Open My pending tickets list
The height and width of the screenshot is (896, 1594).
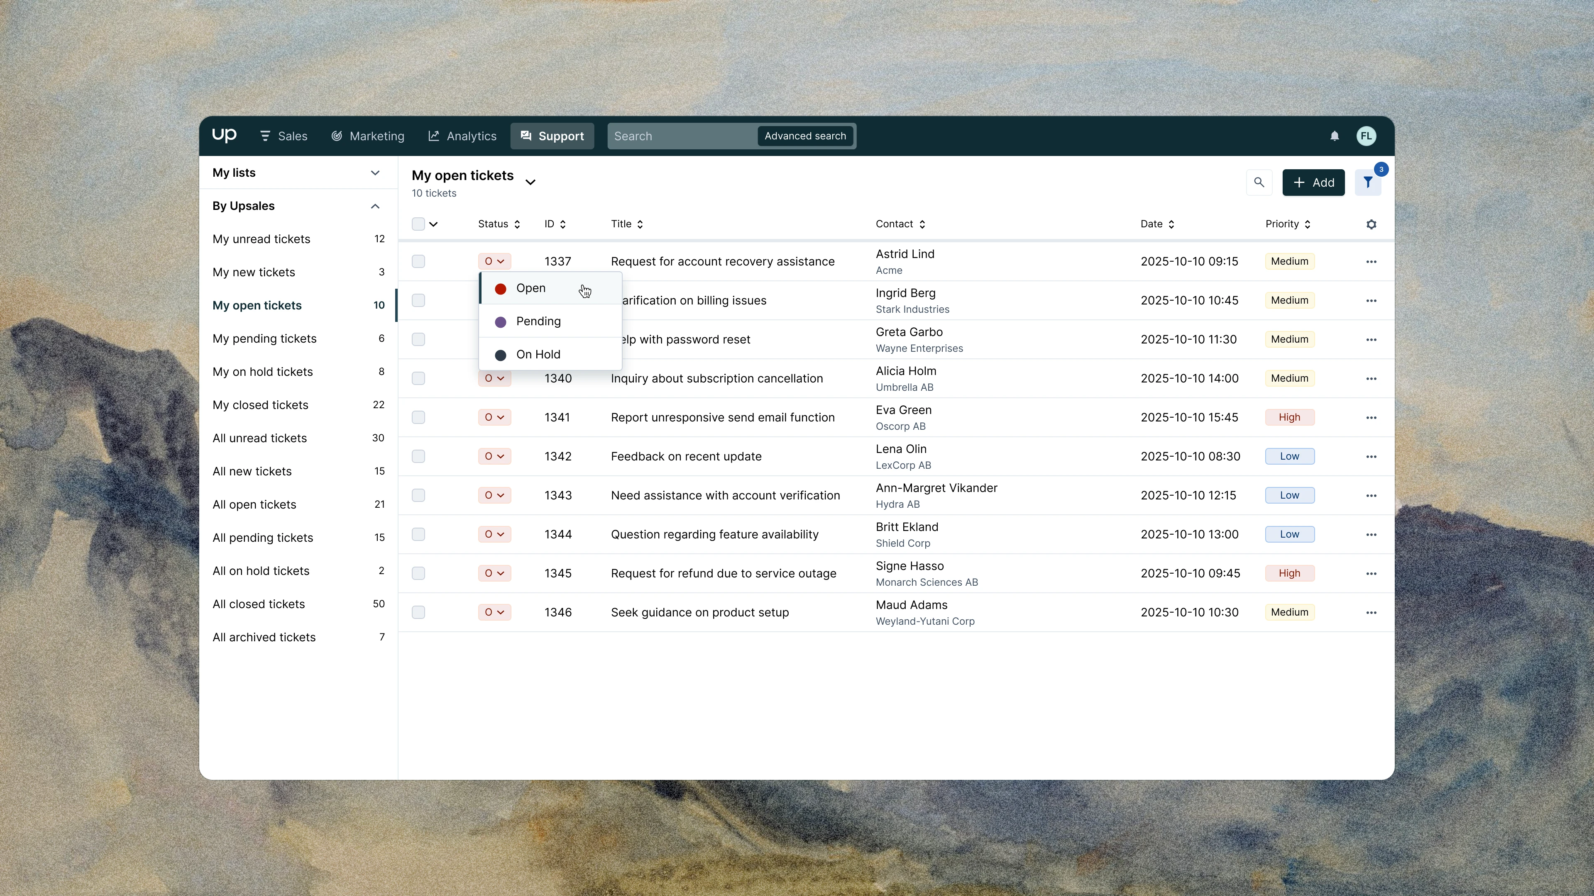298,339
